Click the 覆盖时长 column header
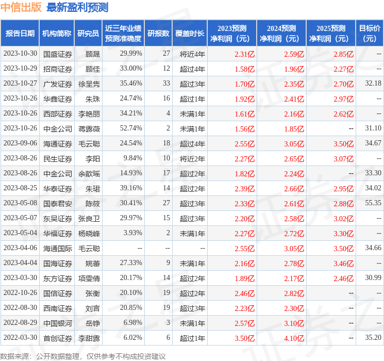Image resolution: width=384 pixels, height=361 pixels. [x=190, y=34]
